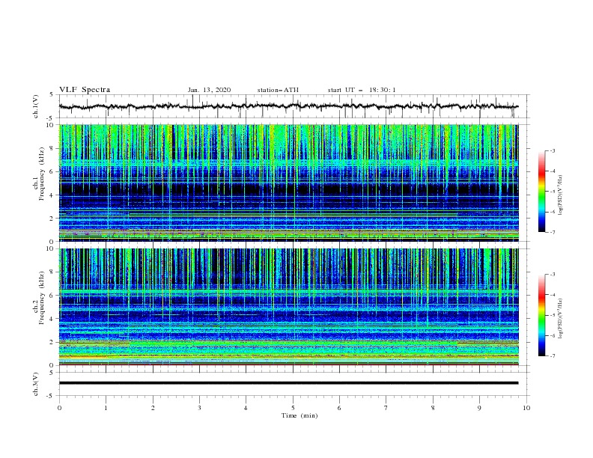Click the time axis tick label "7"
Image resolution: width=593 pixels, height=458 pixels.
pos(386,408)
